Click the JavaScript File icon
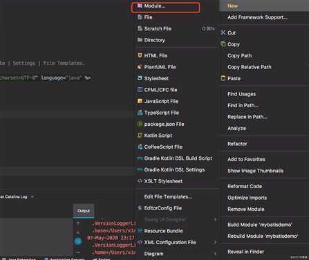Viewport: 309px width, 260px height. pyautogui.click(x=140, y=101)
